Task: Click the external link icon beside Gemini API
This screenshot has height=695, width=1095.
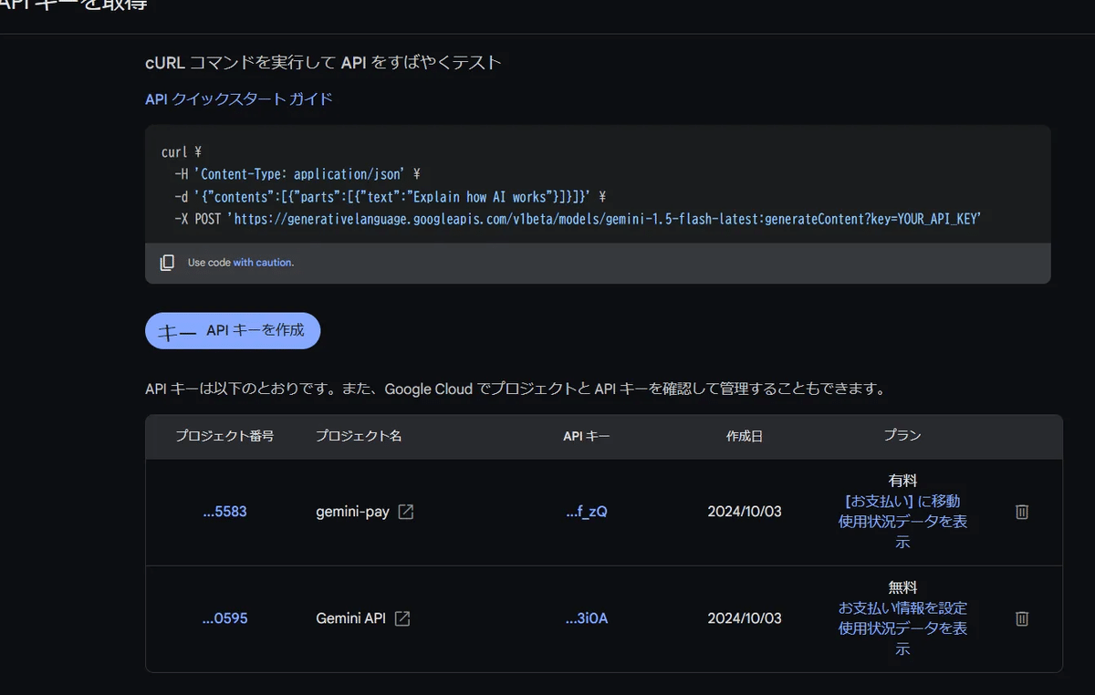Action: point(401,618)
